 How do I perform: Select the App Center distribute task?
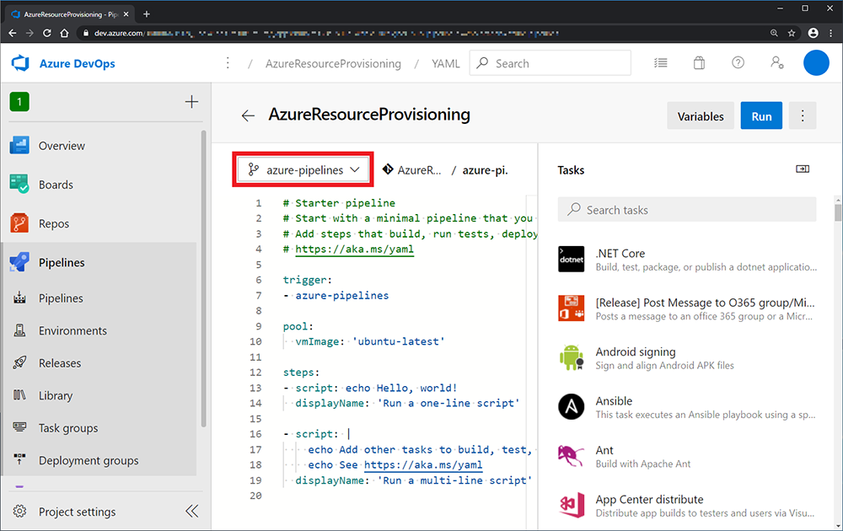click(687, 506)
